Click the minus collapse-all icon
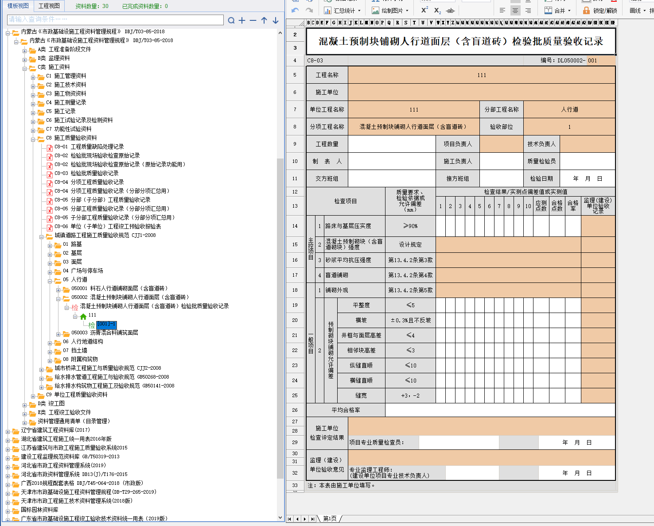This screenshot has width=654, height=526. point(253,20)
